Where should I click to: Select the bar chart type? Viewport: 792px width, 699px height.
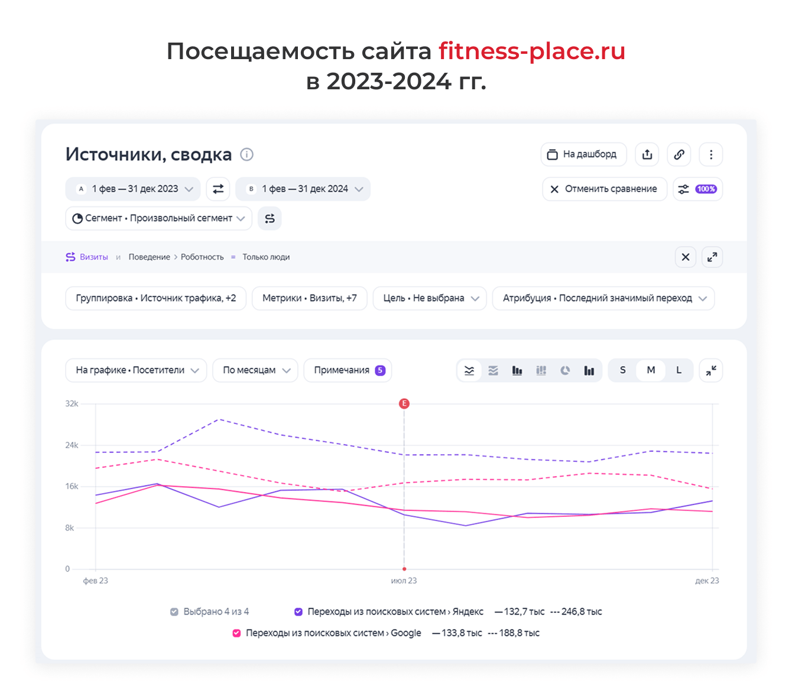coord(517,370)
